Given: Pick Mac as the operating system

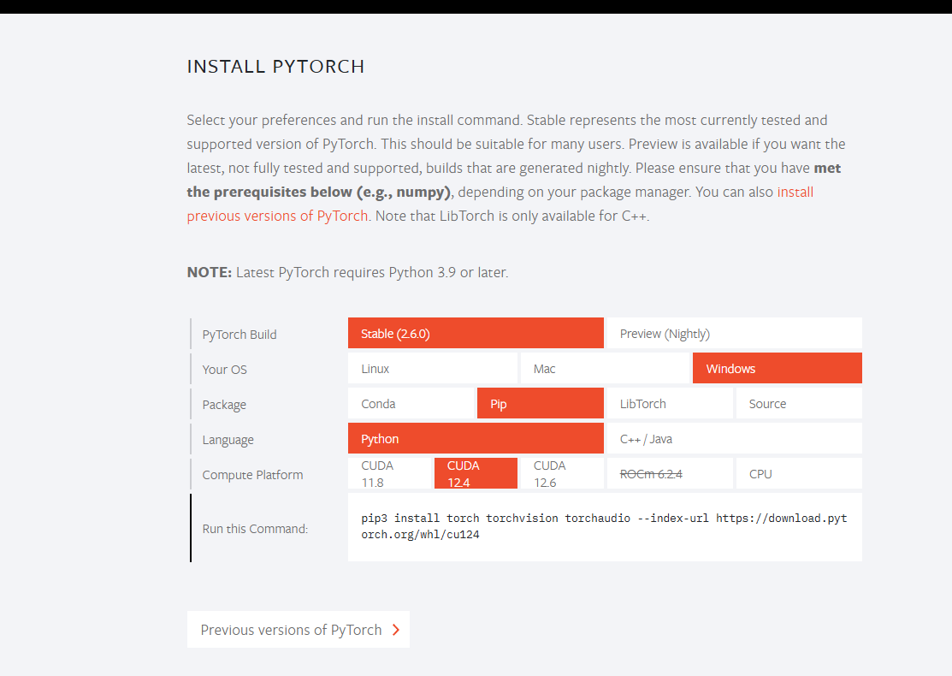Looking at the screenshot, I should coord(605,369).
